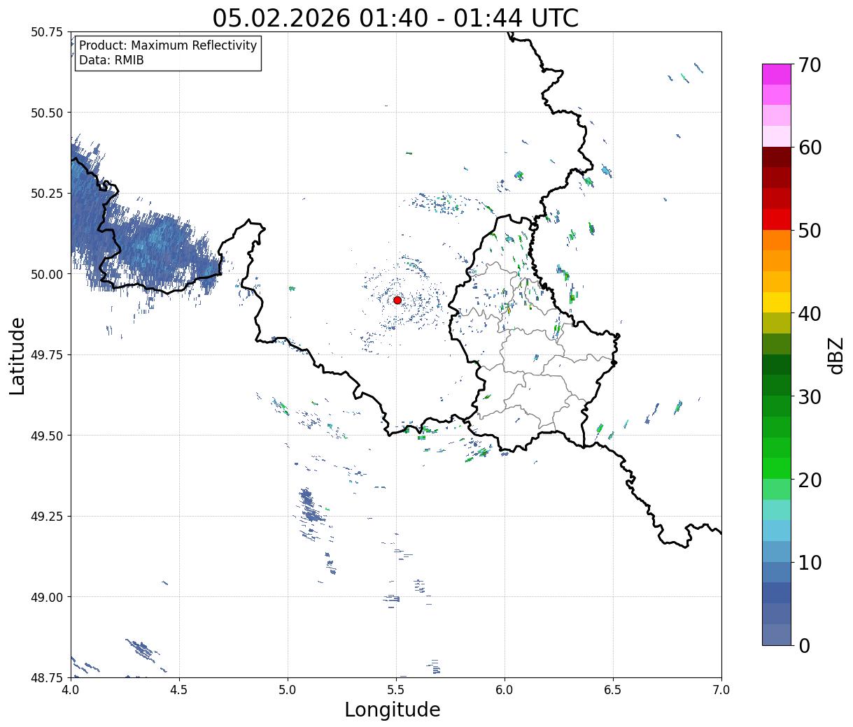Click longitude tick label 4.0
Screen dimensions: 853x727
tap(71, 689)
